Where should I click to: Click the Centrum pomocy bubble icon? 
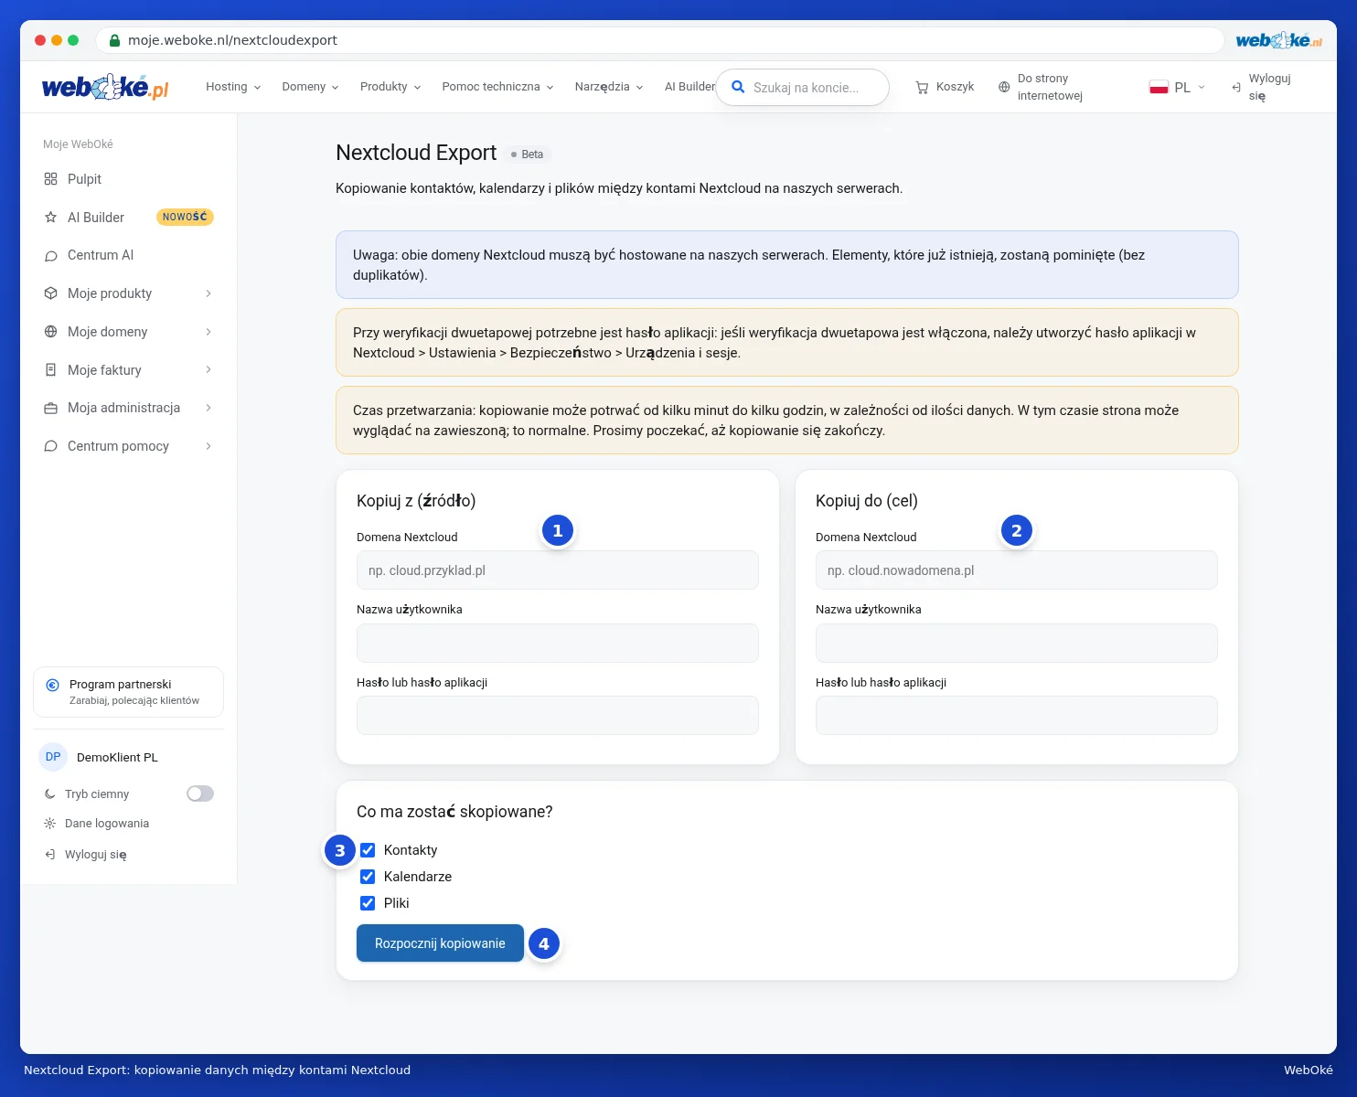(50, 446)
